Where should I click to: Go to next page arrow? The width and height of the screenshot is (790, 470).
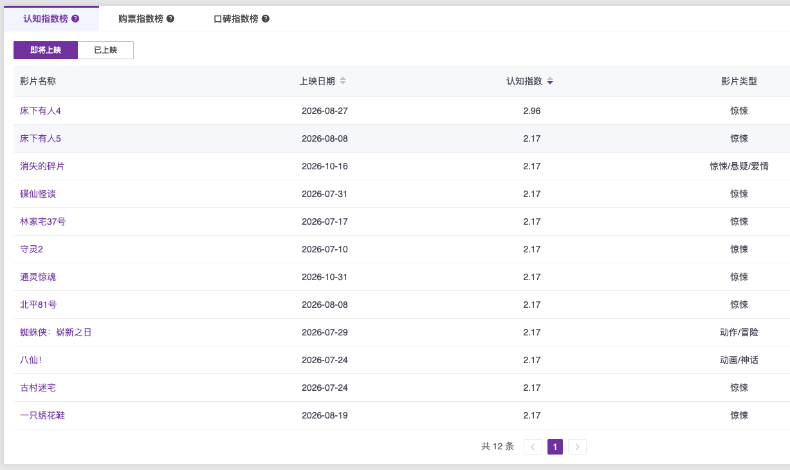click(577, 447)
